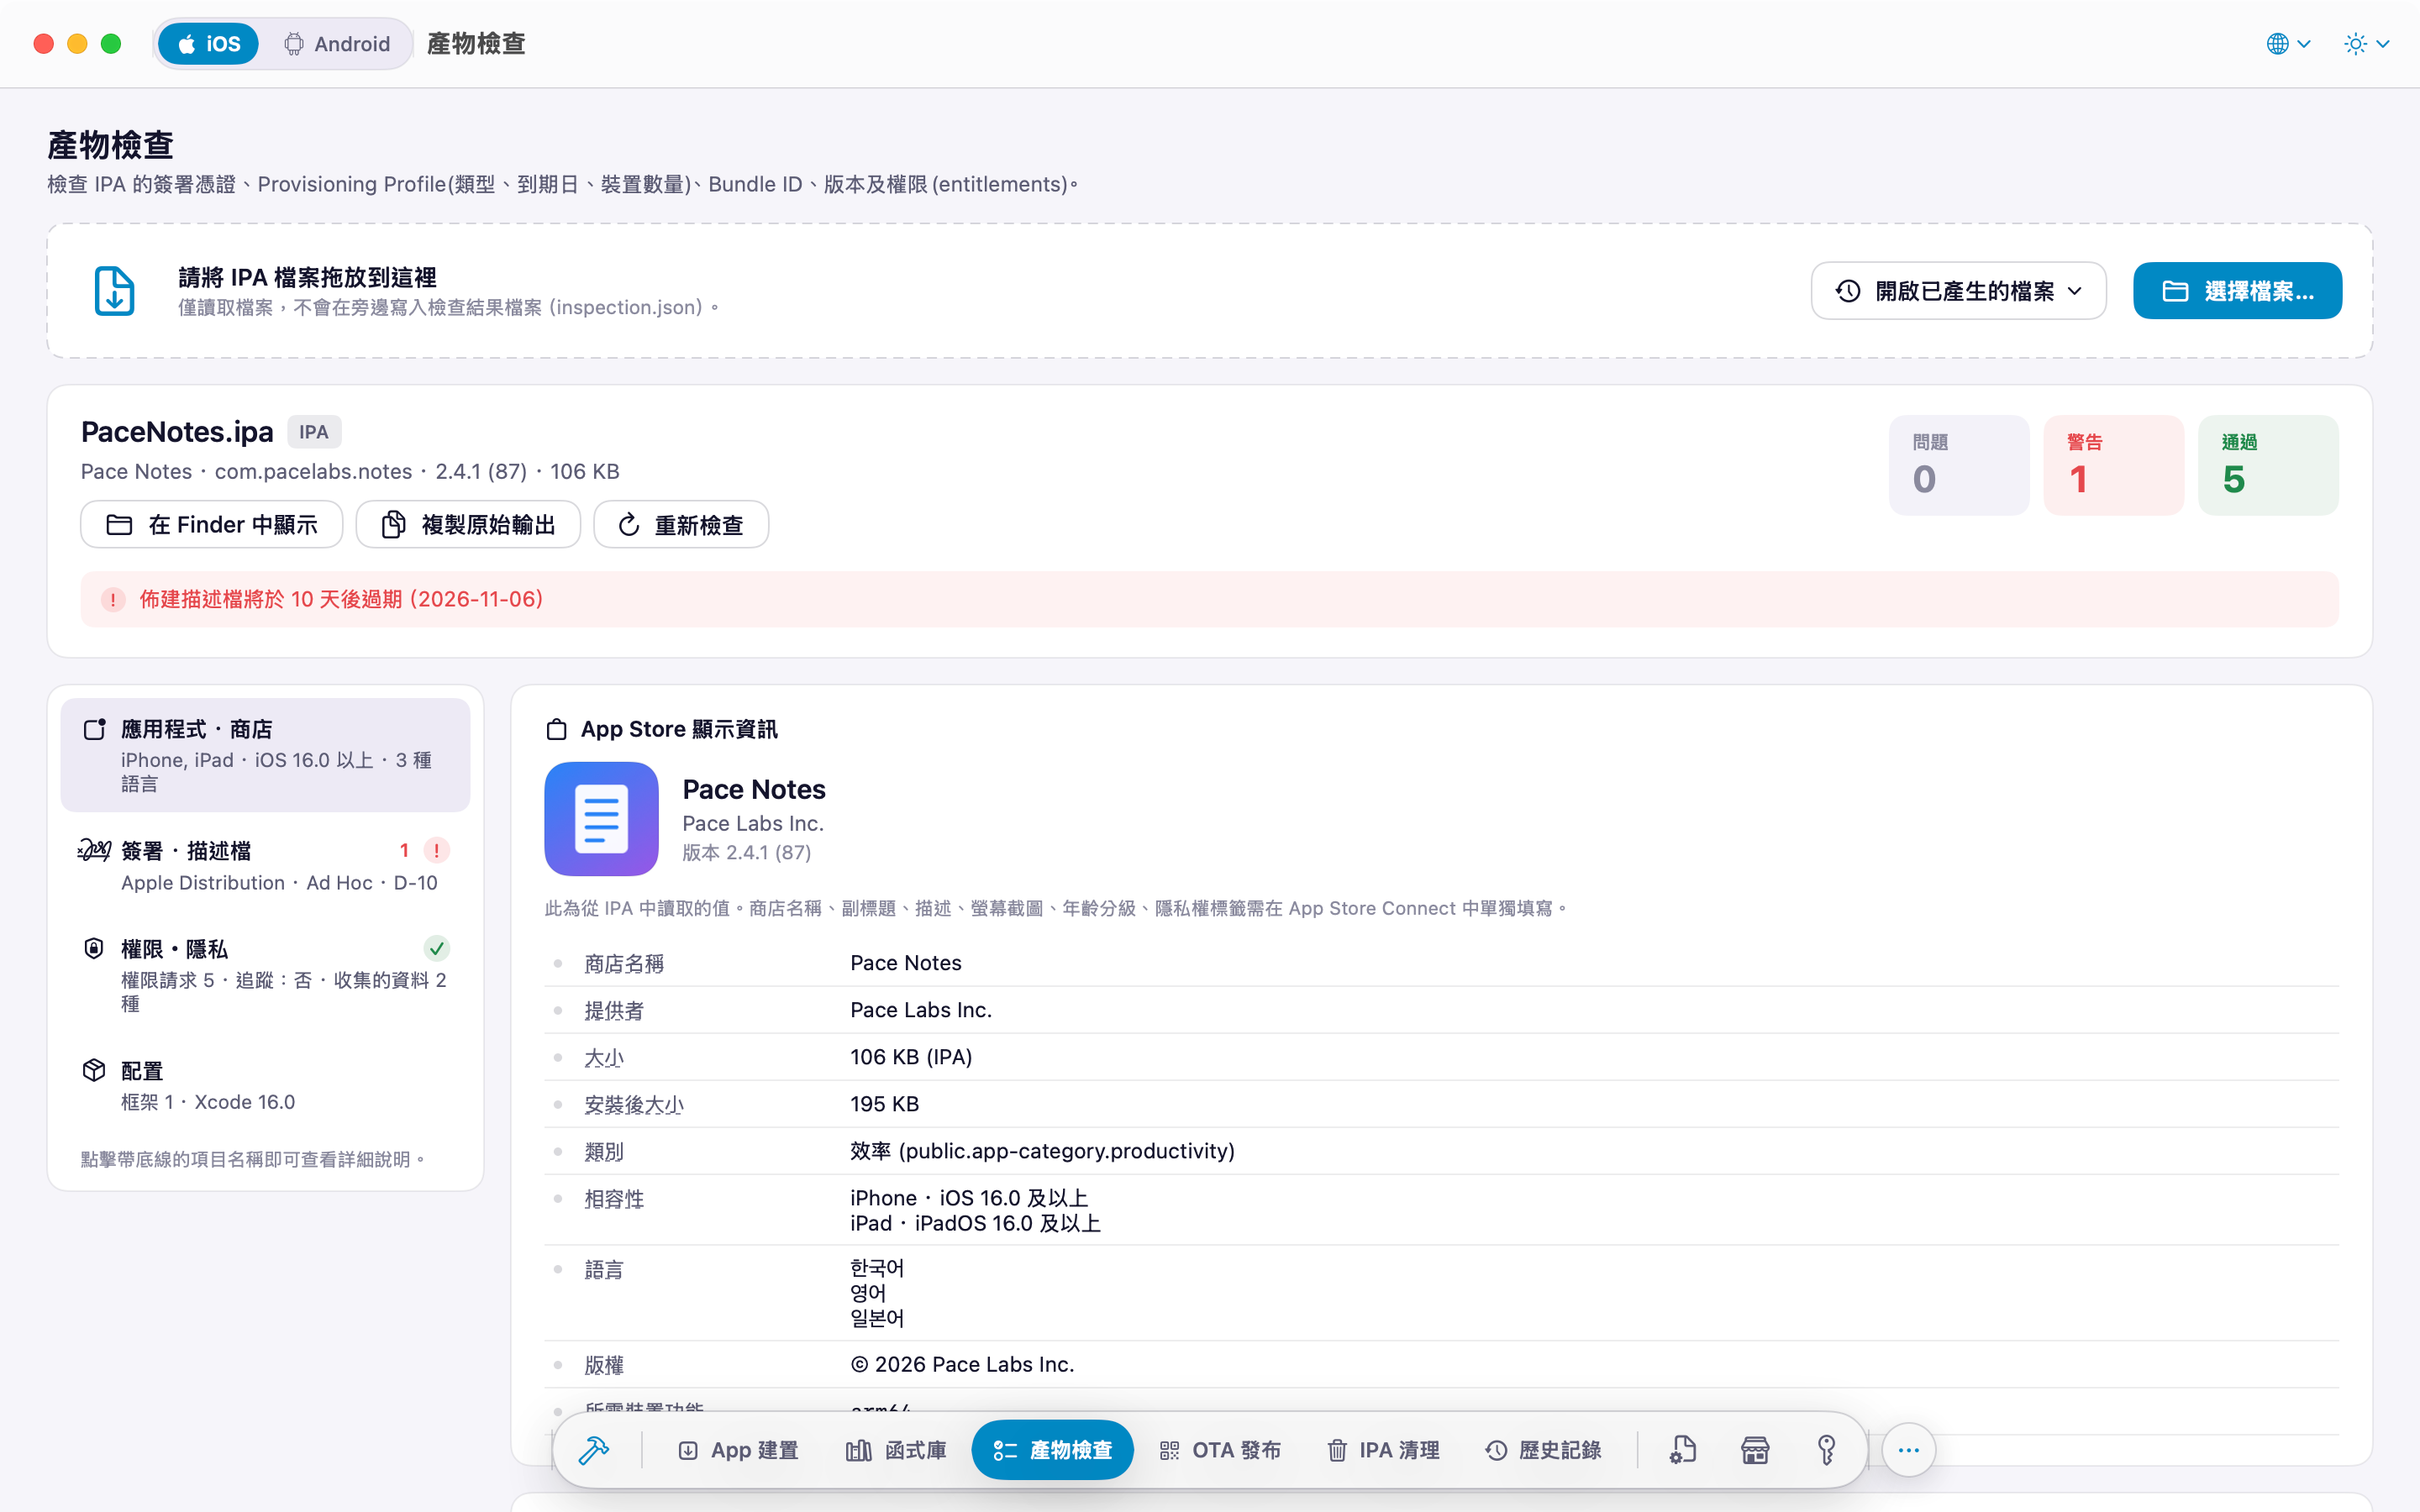Open the App 建置 tab

(738, 1450)
